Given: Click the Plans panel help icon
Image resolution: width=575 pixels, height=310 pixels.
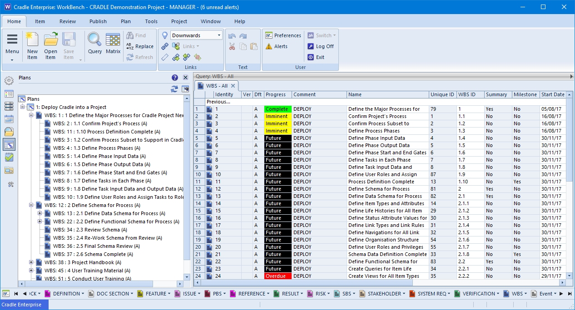Looking at the screenshot, I should tap(175, 78).
